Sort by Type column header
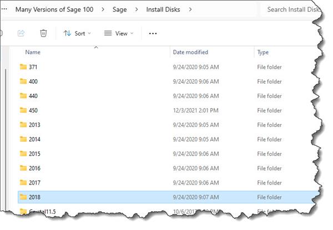The height and width of the screenshot is (230, 333). 263,52
